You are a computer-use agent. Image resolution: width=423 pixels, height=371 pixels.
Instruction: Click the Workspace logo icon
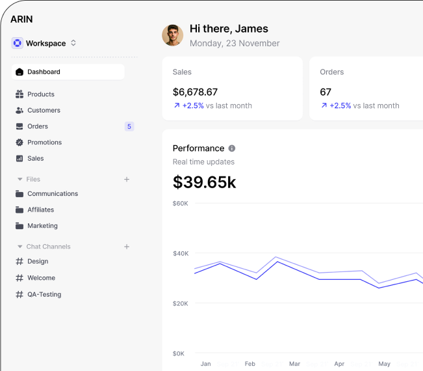18,43
